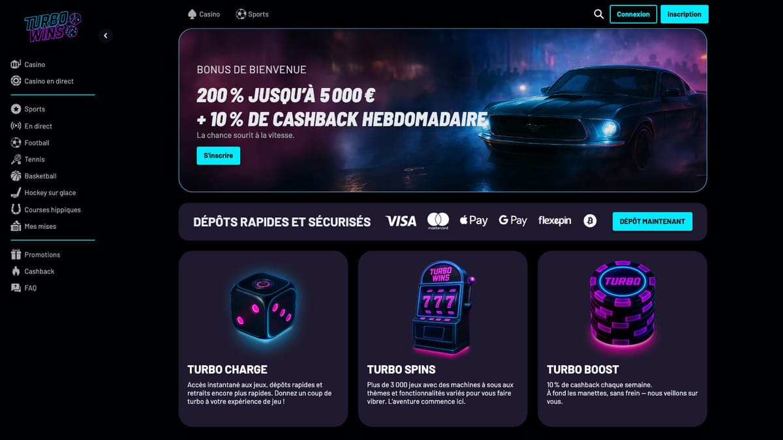
Task: Click S'inscrire on welcome banner
Action: (219, 156)
